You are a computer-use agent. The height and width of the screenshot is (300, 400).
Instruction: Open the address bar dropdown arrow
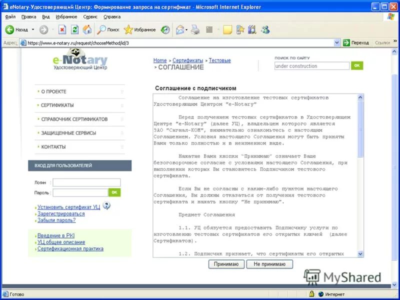(x=336, y=43)
